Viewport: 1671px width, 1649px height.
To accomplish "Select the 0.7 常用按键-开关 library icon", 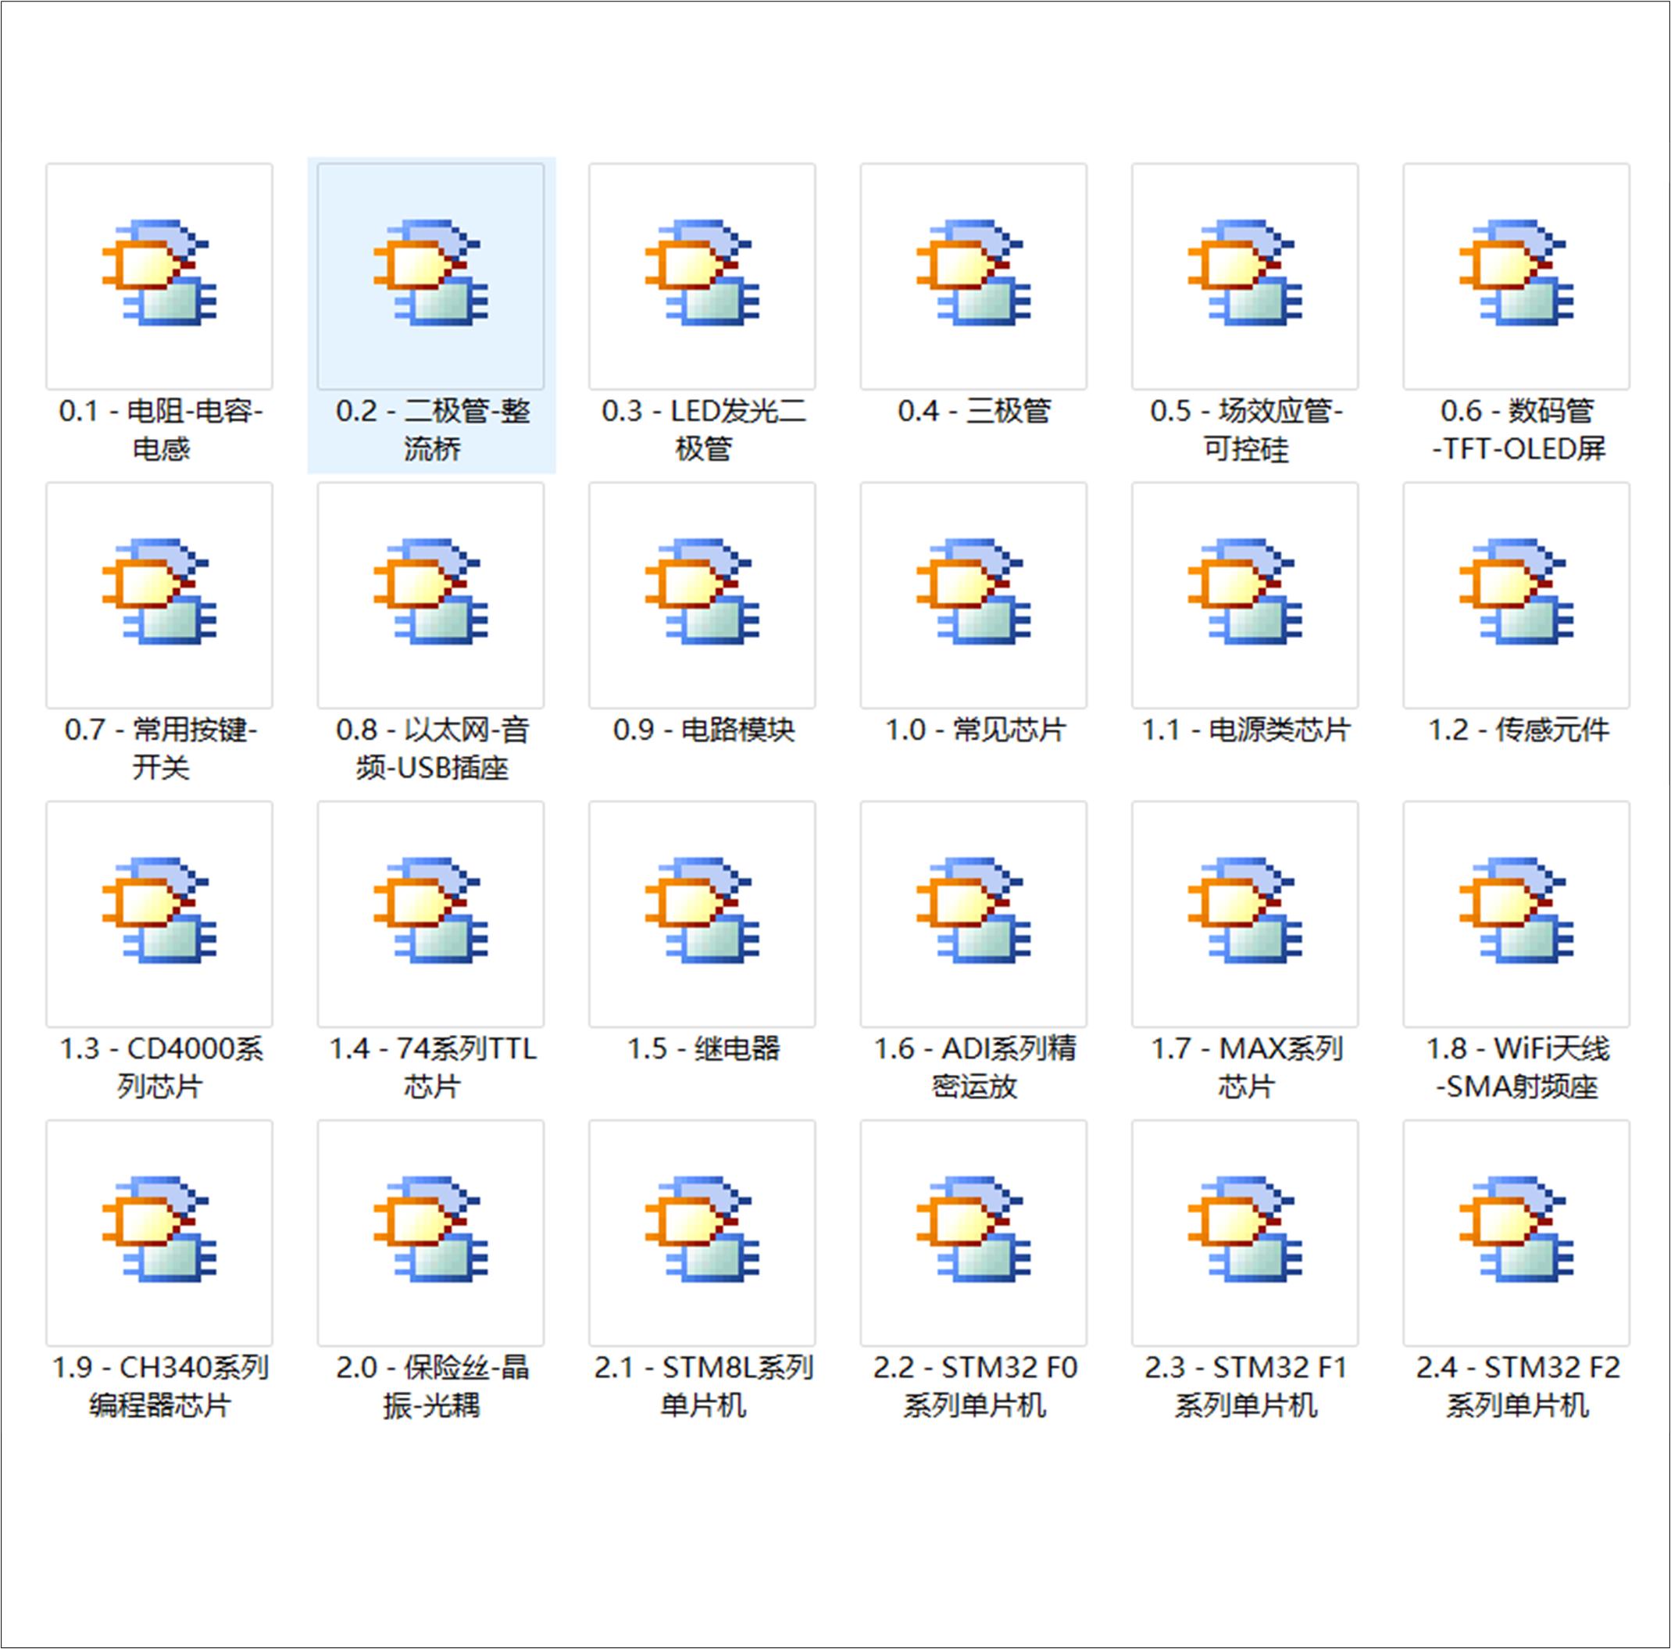I will point(159,595).
